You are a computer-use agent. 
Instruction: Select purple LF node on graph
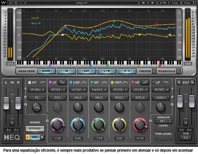65,26
